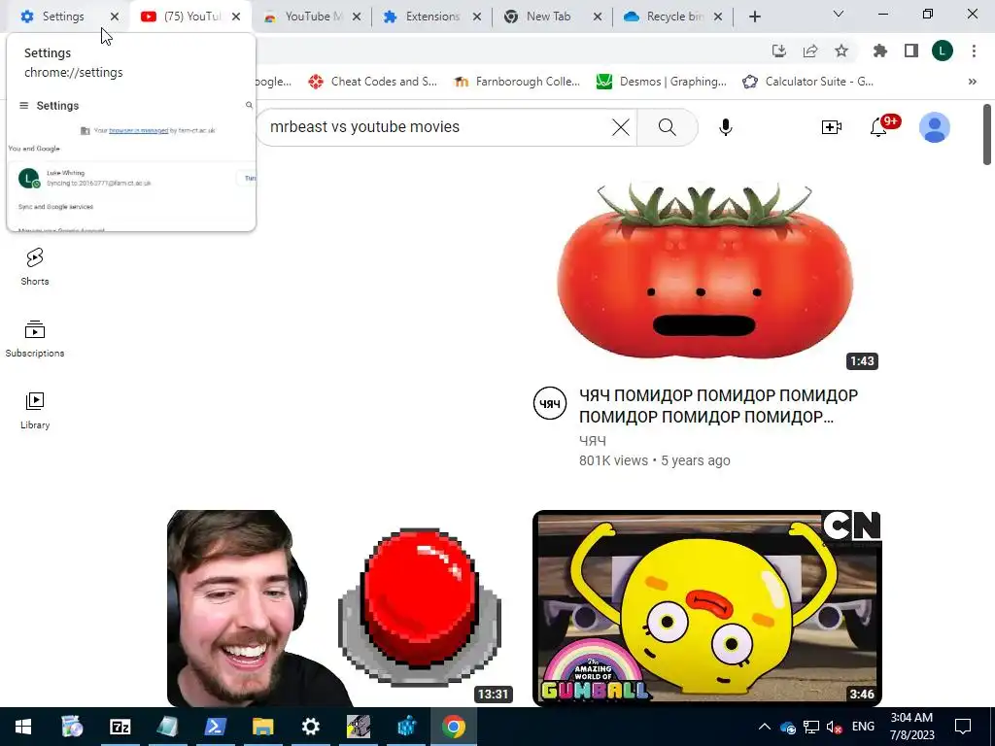Open a new browser tab
Image resolution: width=995 pixels, height=746 pixels.
[x=754, y=17]
